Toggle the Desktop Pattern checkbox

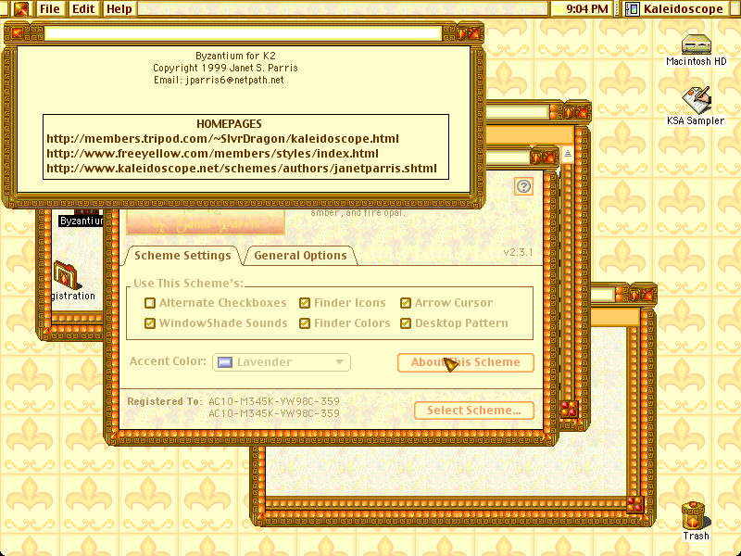click(406, 323)
